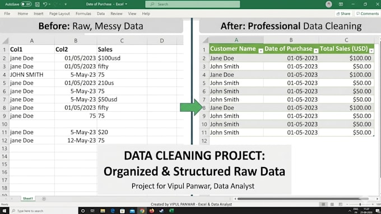Click Select All corner of right table
This screenshot has height=214, width=381.
tap(205, 40)
